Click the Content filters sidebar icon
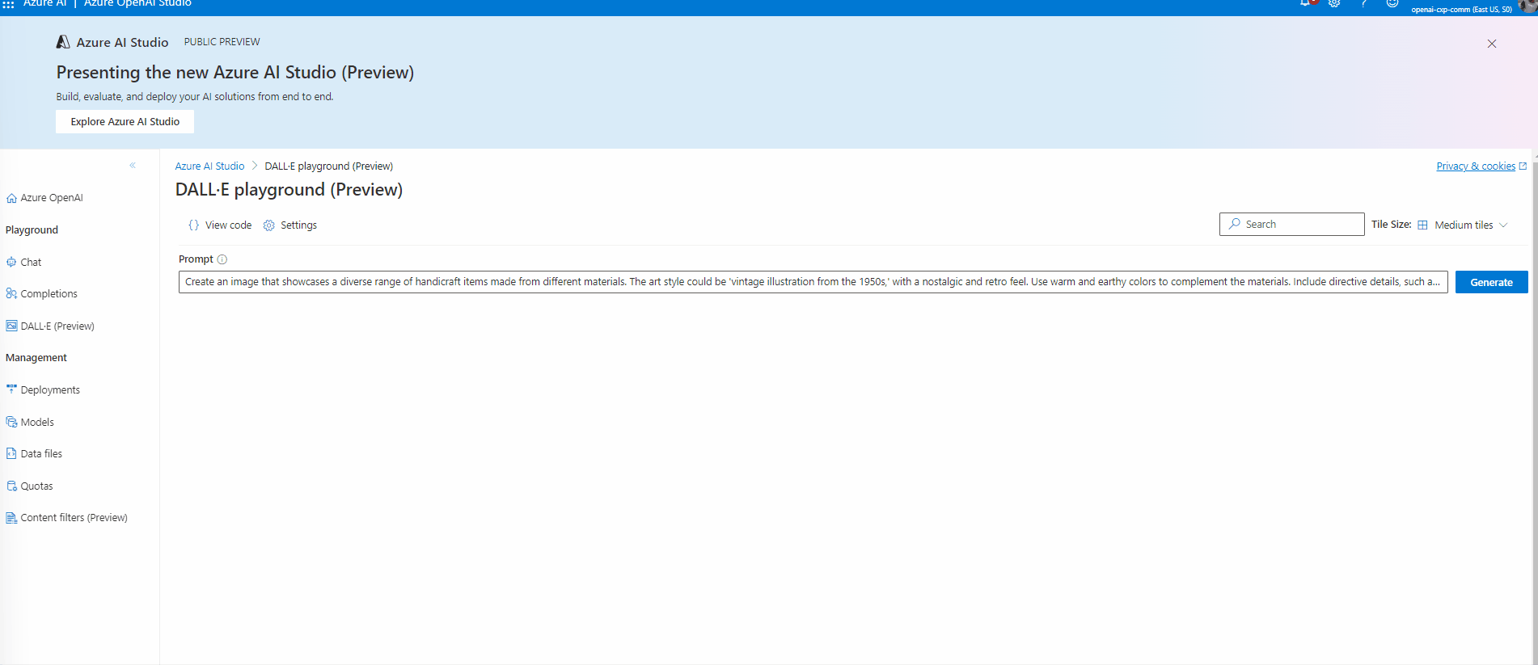Screen dimensions: 1538x665 tap(11, 517)
